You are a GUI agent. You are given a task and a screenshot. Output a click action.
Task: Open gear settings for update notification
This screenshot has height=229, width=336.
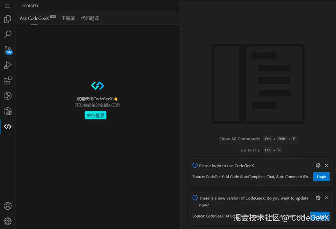[x=318, y=198]
